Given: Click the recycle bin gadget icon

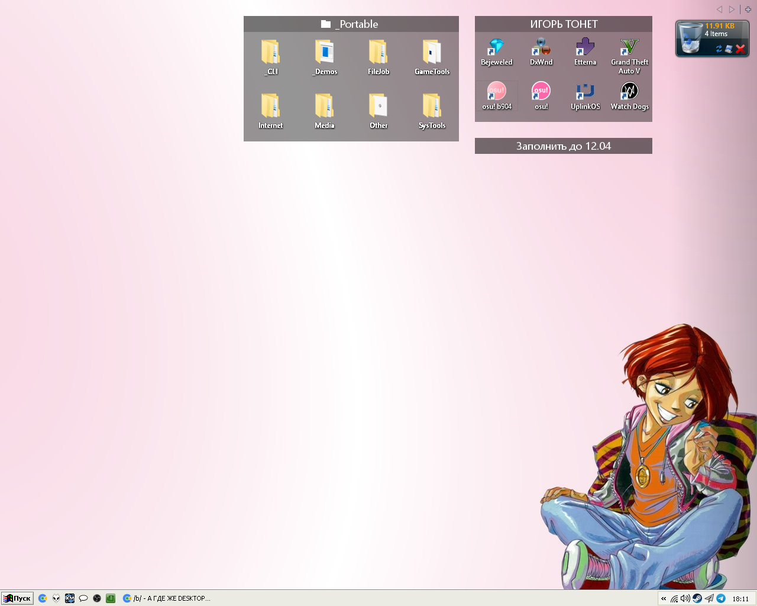Looking at the screenshot, I should (x=690, y=38).
